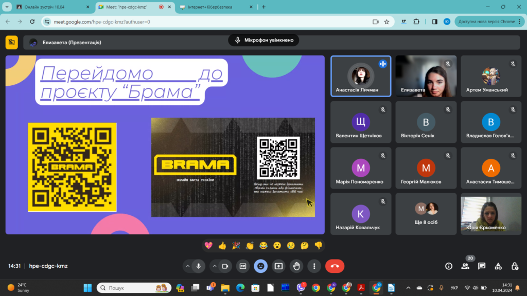Screen dimensions: 527x296
Task: Bookmark this page with star icon
Action: point(387,22)
